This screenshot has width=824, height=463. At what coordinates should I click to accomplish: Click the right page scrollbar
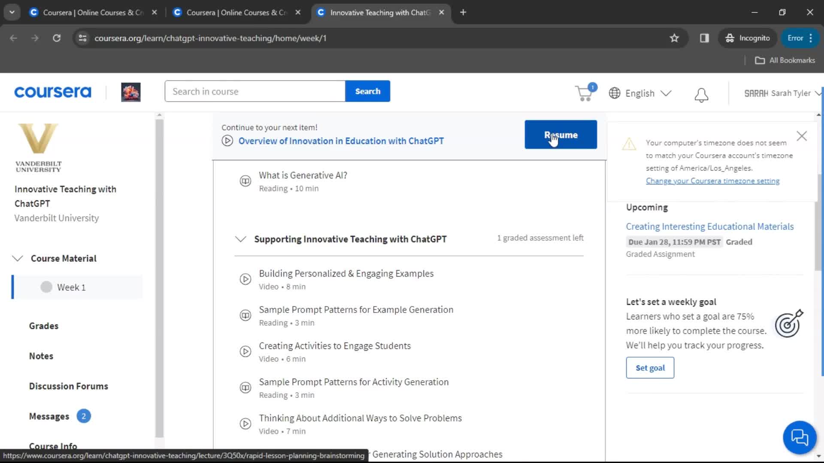coord(819,223)
